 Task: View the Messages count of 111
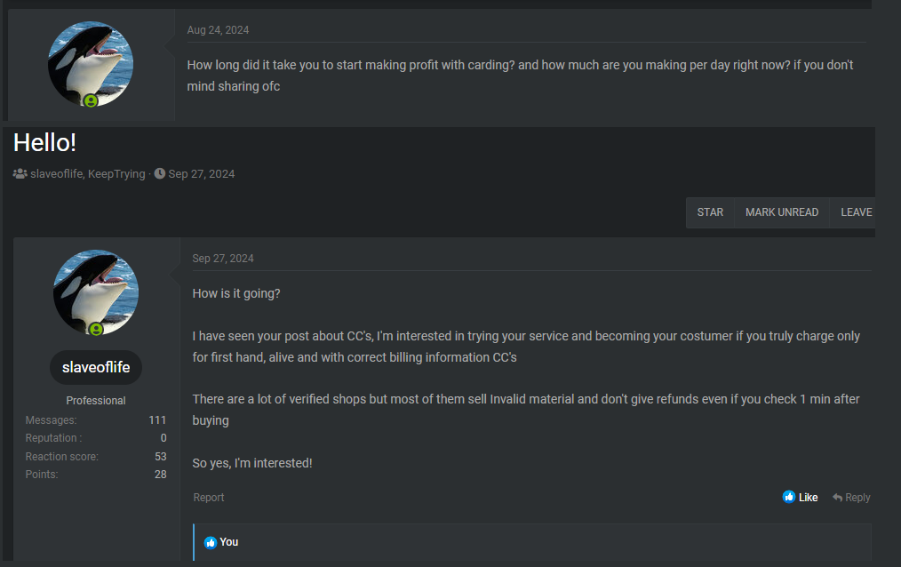pyautogui.click(x=157, y=420)
